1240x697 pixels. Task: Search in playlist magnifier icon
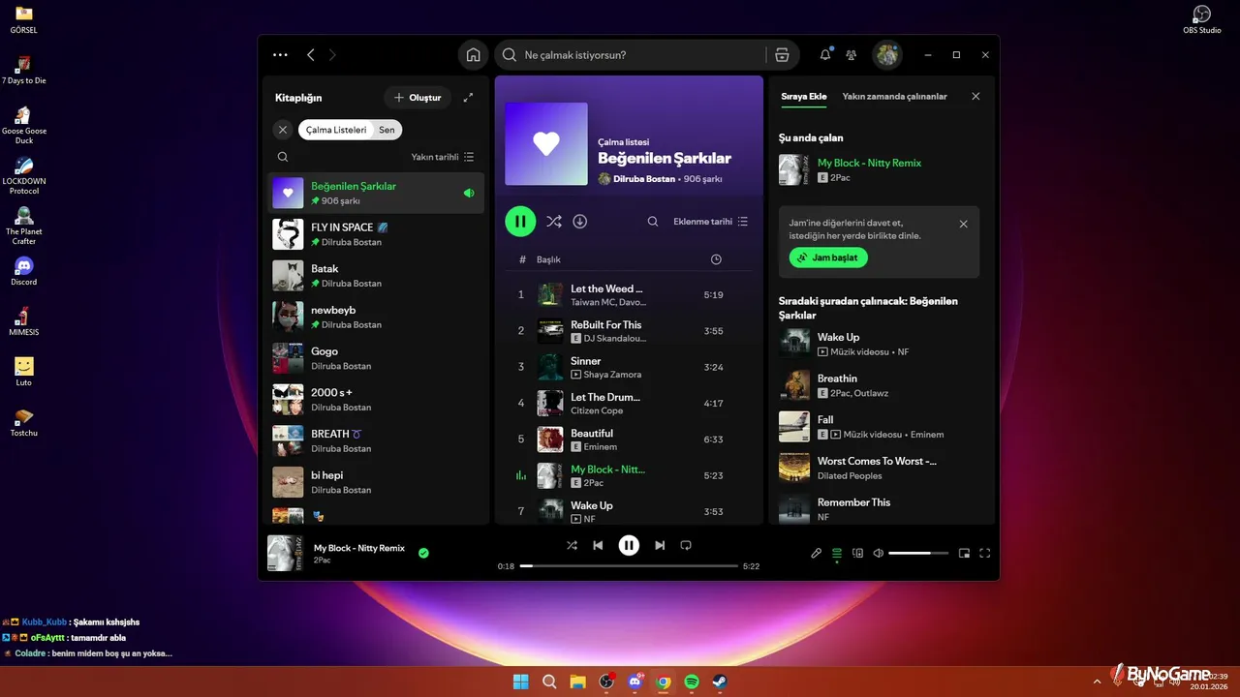[x=653, y=222]
